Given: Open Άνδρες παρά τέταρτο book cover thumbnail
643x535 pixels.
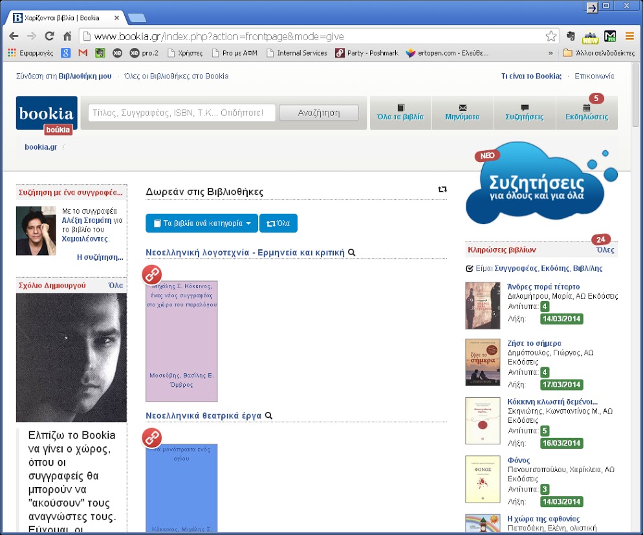Looking at the screenshot, I should tap(483, 306).
